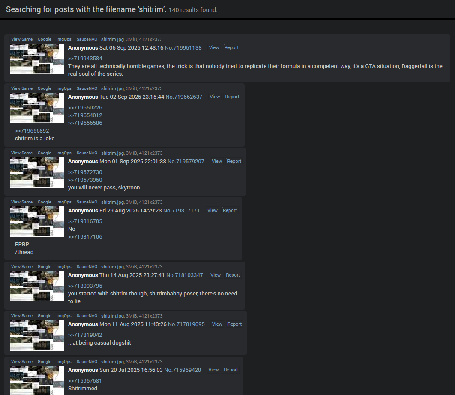Follow quote link >>719316785
This screenshot has height=395, width=455.
point(85,221)
